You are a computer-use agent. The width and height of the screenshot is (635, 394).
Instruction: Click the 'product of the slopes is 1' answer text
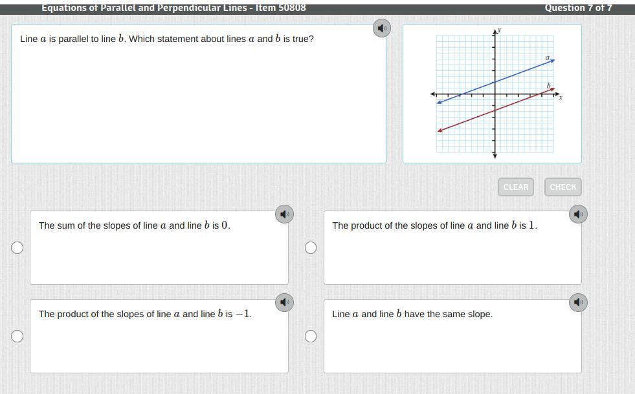click(434, 225)
